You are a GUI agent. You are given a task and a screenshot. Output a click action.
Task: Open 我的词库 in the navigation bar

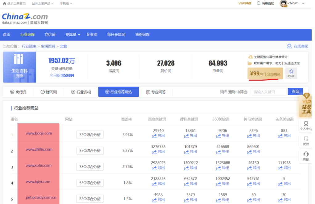(x=142, y=35)
